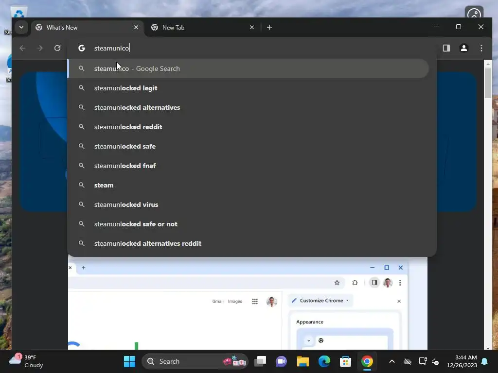Screen dimensions: 498x373
Task: Click the Images link in illustration
Action: click(x=235, y=301)
